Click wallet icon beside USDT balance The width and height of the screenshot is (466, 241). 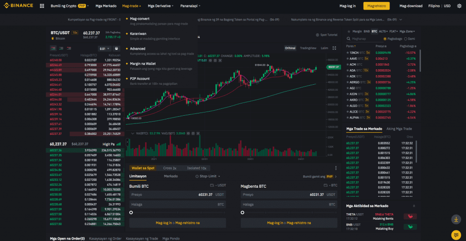pyautogui.click(x=212, y=185)
